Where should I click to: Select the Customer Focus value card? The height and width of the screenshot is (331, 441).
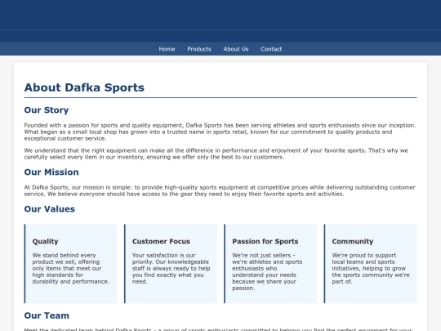(171, 264)
